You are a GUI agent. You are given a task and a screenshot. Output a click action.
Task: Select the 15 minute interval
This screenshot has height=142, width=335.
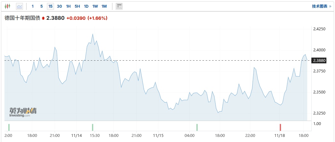tap(50, 6)
